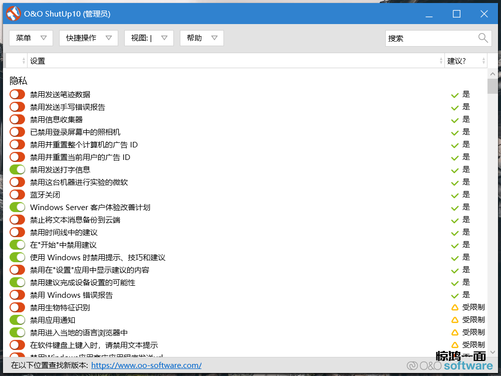Click the 禁用信息收集器 setting label
The image size is (501, 376).
[56, 119]
